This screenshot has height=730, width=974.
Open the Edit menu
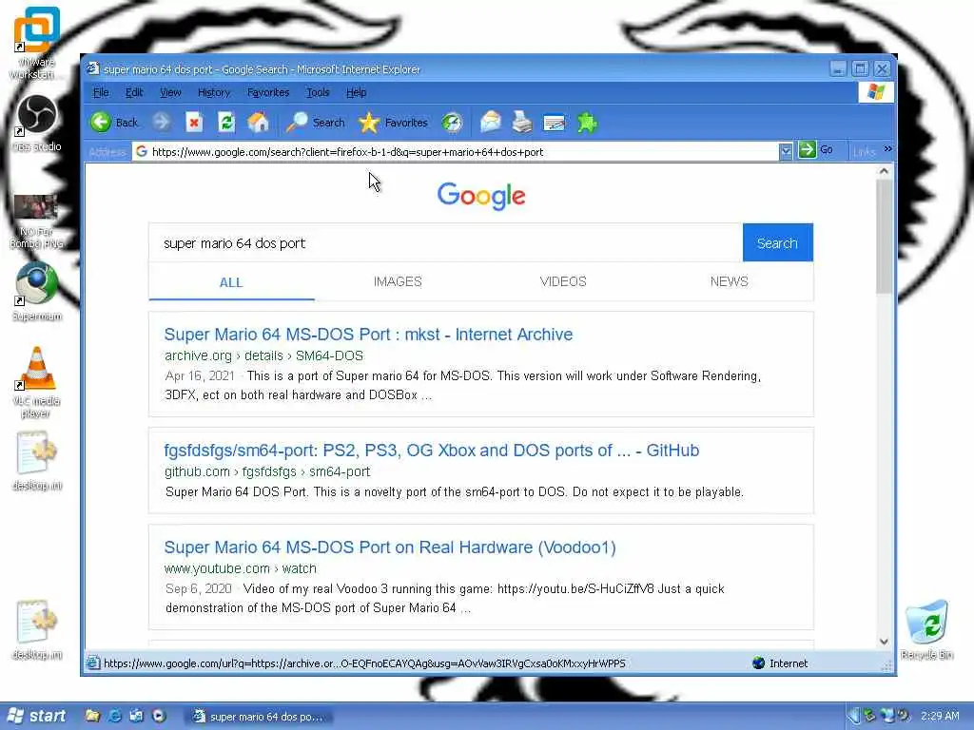[x=134, y=92]
